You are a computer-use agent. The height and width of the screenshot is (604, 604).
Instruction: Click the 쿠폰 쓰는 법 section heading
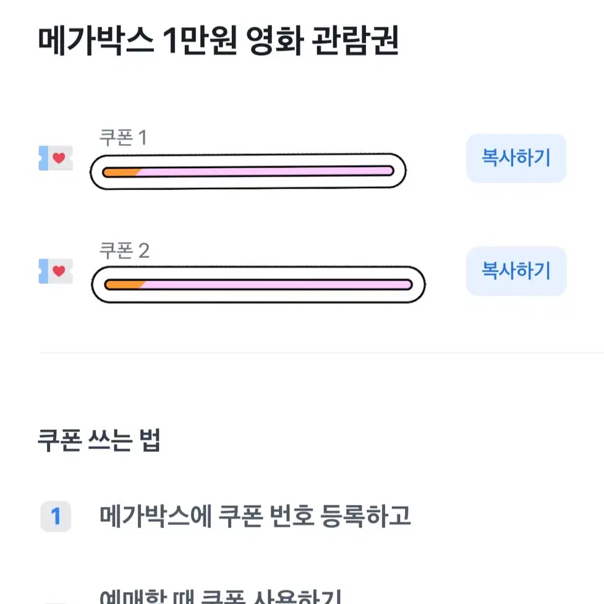(99, 440)
